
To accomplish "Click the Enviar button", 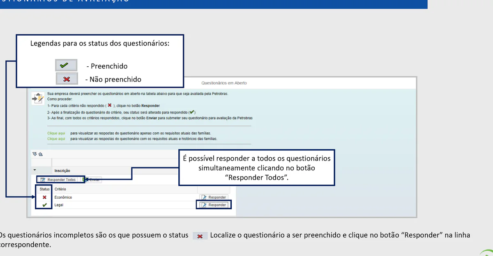I will pyautogui.click(x=91, y=180).
